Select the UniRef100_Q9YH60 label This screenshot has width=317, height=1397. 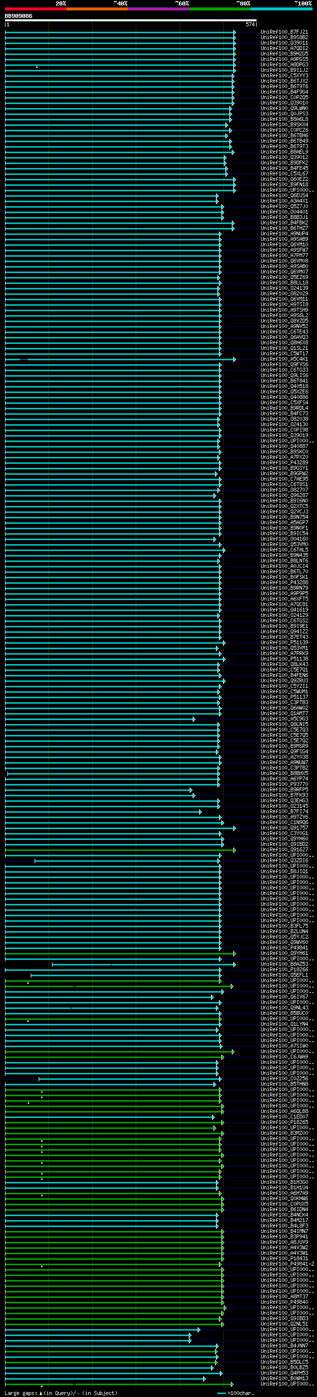click(284, 838)
